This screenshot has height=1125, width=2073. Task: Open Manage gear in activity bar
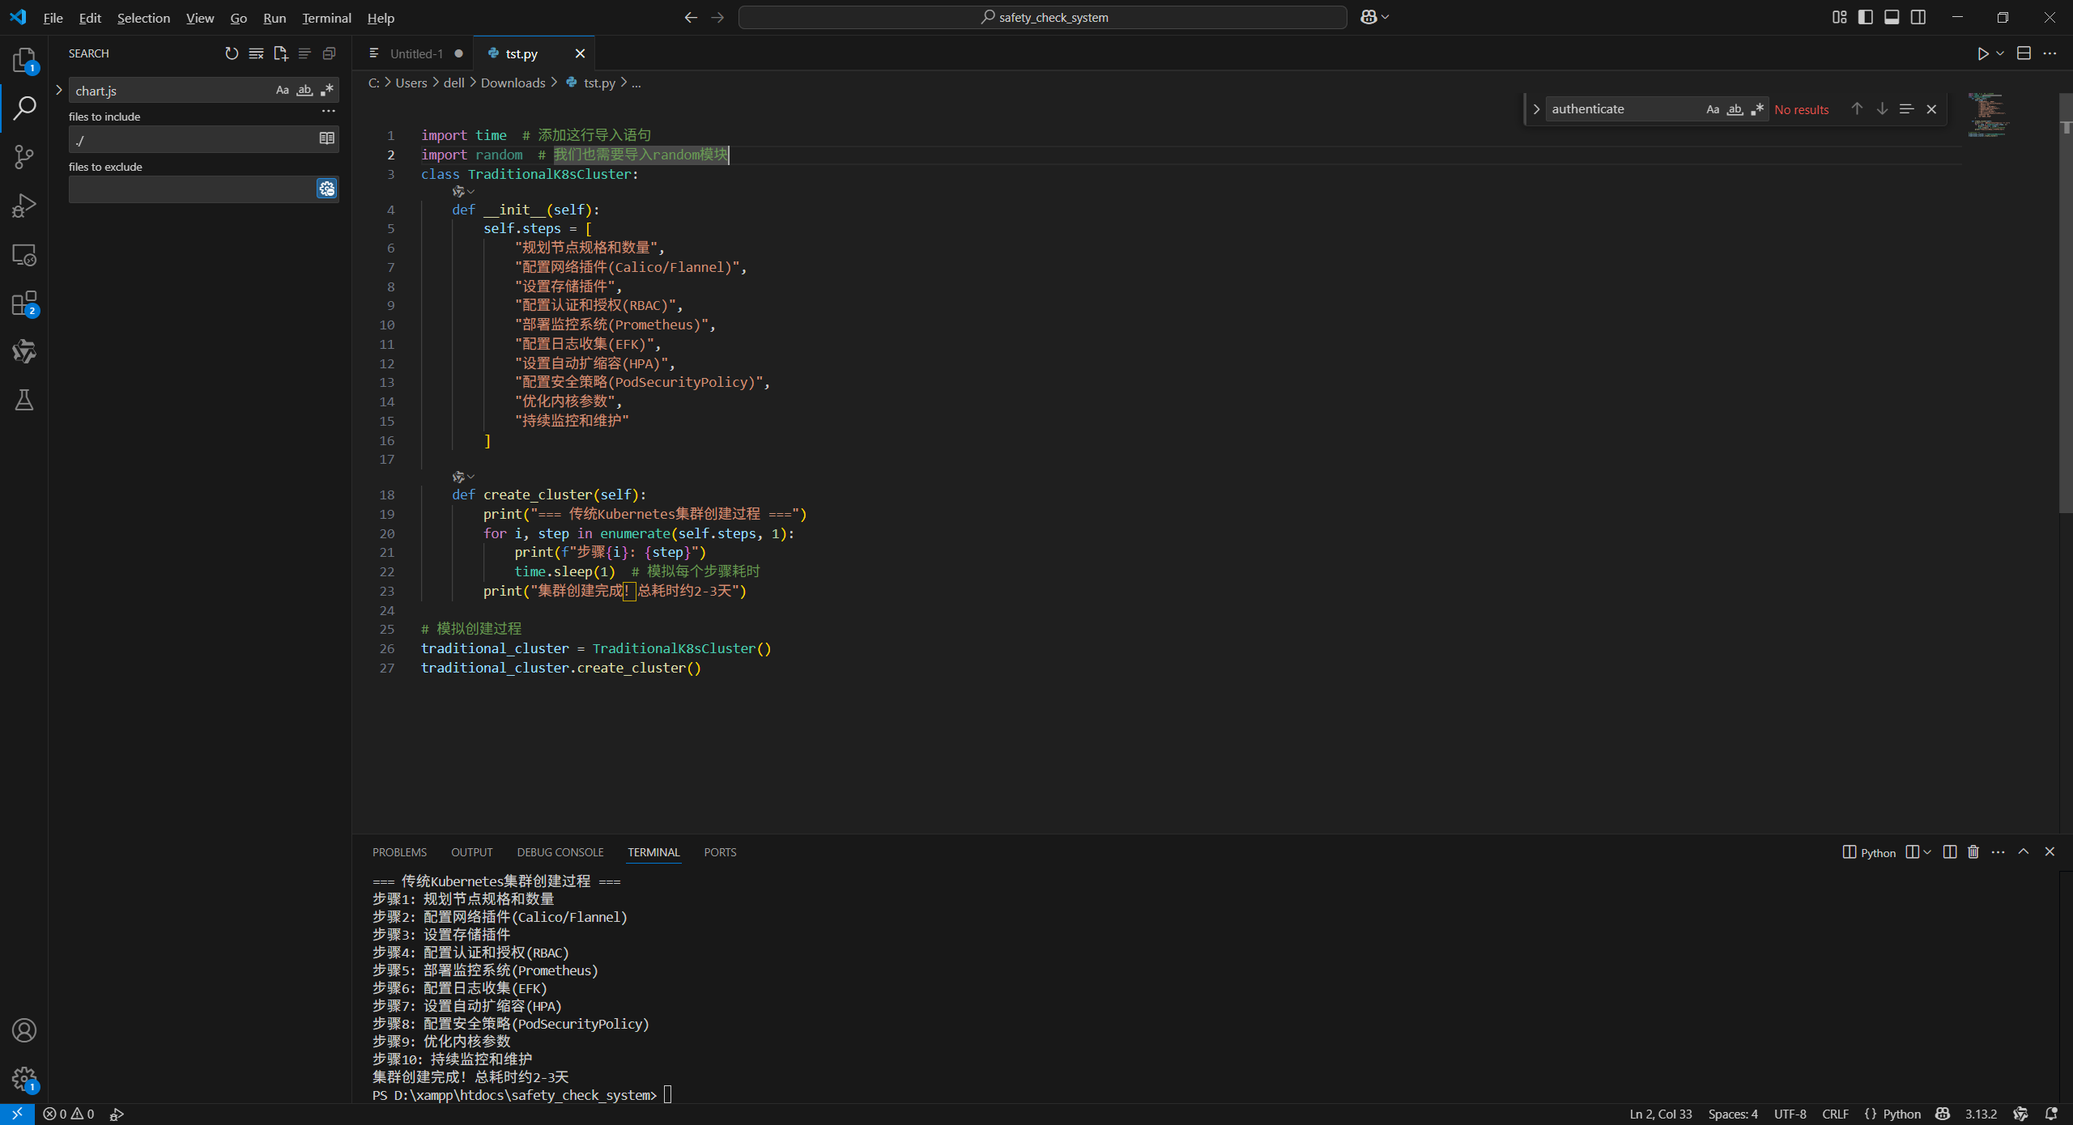(24, 1079)
